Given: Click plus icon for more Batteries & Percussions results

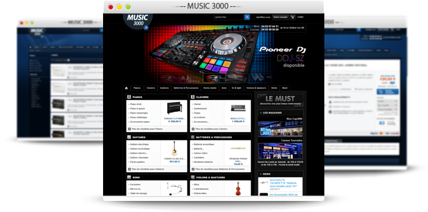Looking at the screenshot, I should 193,169.
